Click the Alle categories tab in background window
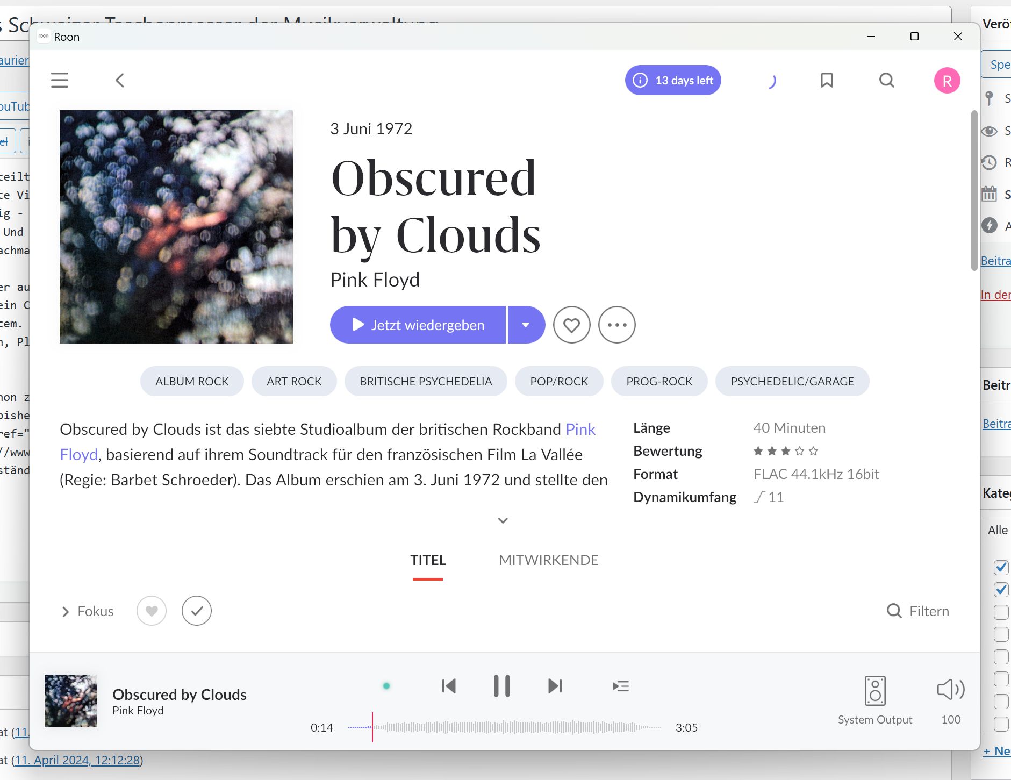 [998, 530]
